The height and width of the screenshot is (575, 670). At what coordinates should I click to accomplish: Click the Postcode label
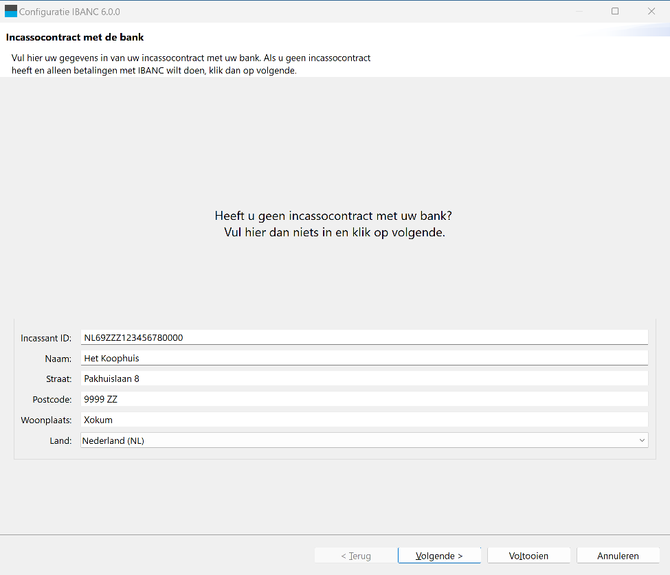tap(52, 399)
